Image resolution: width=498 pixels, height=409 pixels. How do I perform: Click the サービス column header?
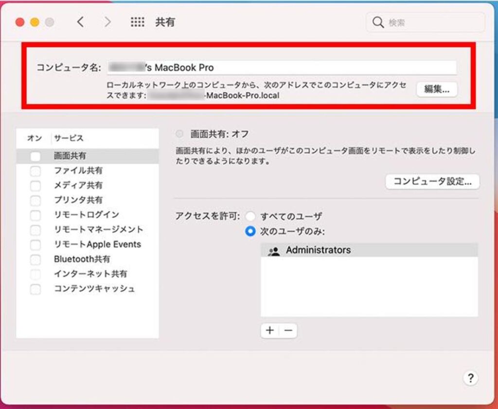(69, 138)
